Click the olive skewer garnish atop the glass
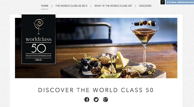194x107 pixels. (144, 23)
